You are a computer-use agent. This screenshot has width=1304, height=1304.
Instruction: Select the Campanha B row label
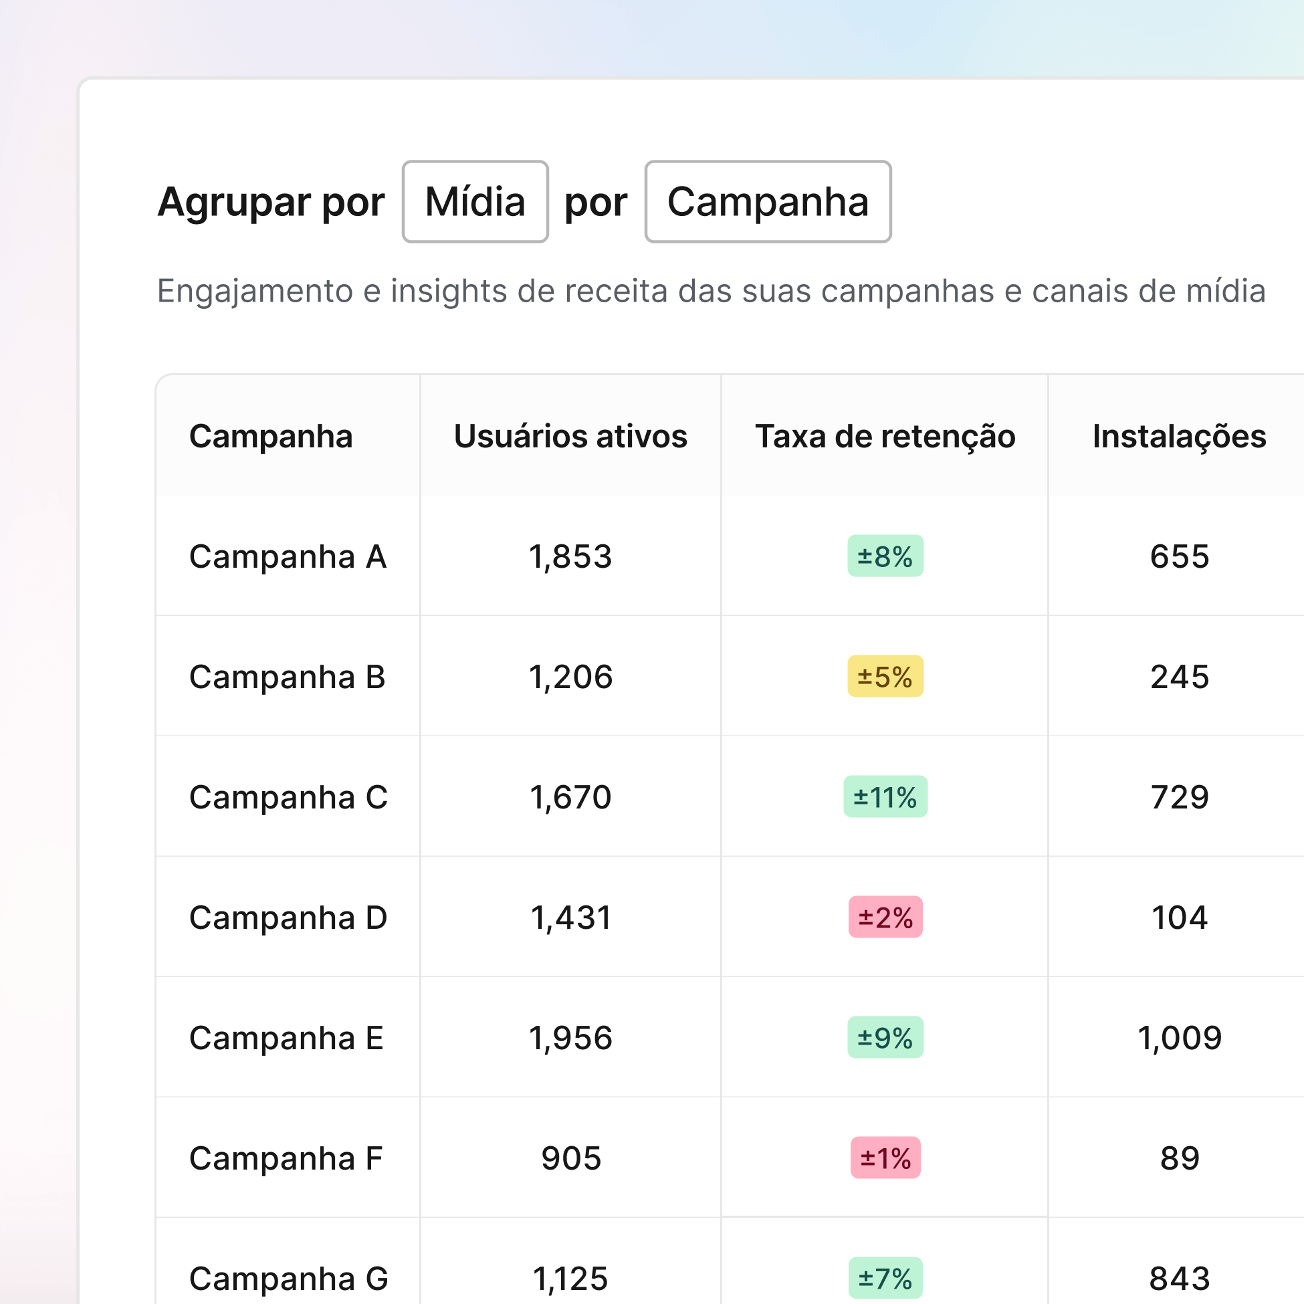pyautogui.click(x=287, y=677)
